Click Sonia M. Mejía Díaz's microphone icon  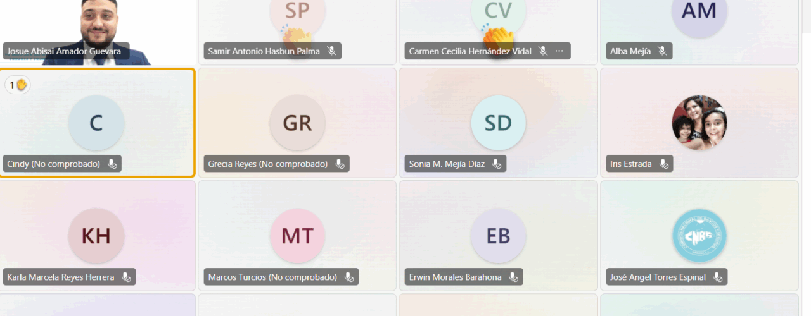(x=497, y=164)
